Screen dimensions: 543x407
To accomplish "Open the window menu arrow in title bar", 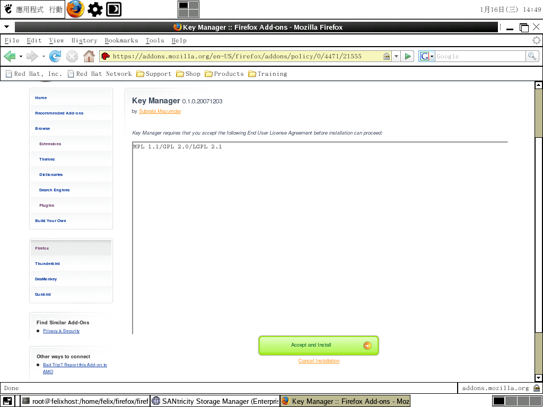I will click(x=6, y=26).
